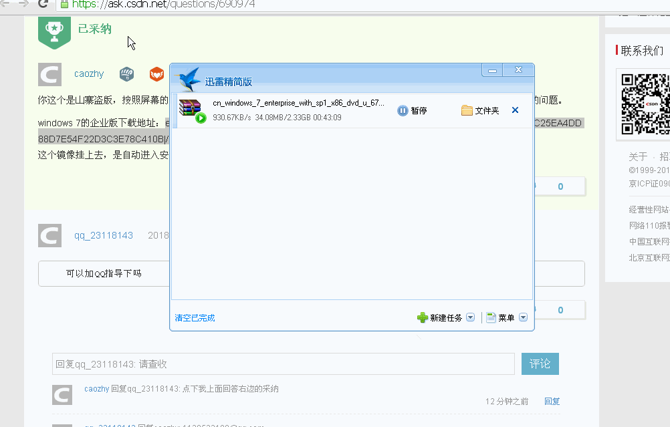Pause the cn_windows_7_enterprise download
Image resolution: width=670 pixels, height=427 pixels.
click(x=412, y=111)
